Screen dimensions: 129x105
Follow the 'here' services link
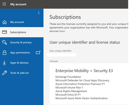[x=62, y=31]
